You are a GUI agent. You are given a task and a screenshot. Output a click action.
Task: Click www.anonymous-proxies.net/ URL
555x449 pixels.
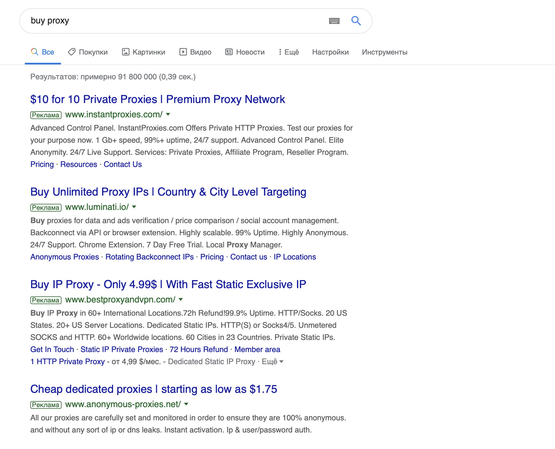(123, 404)
